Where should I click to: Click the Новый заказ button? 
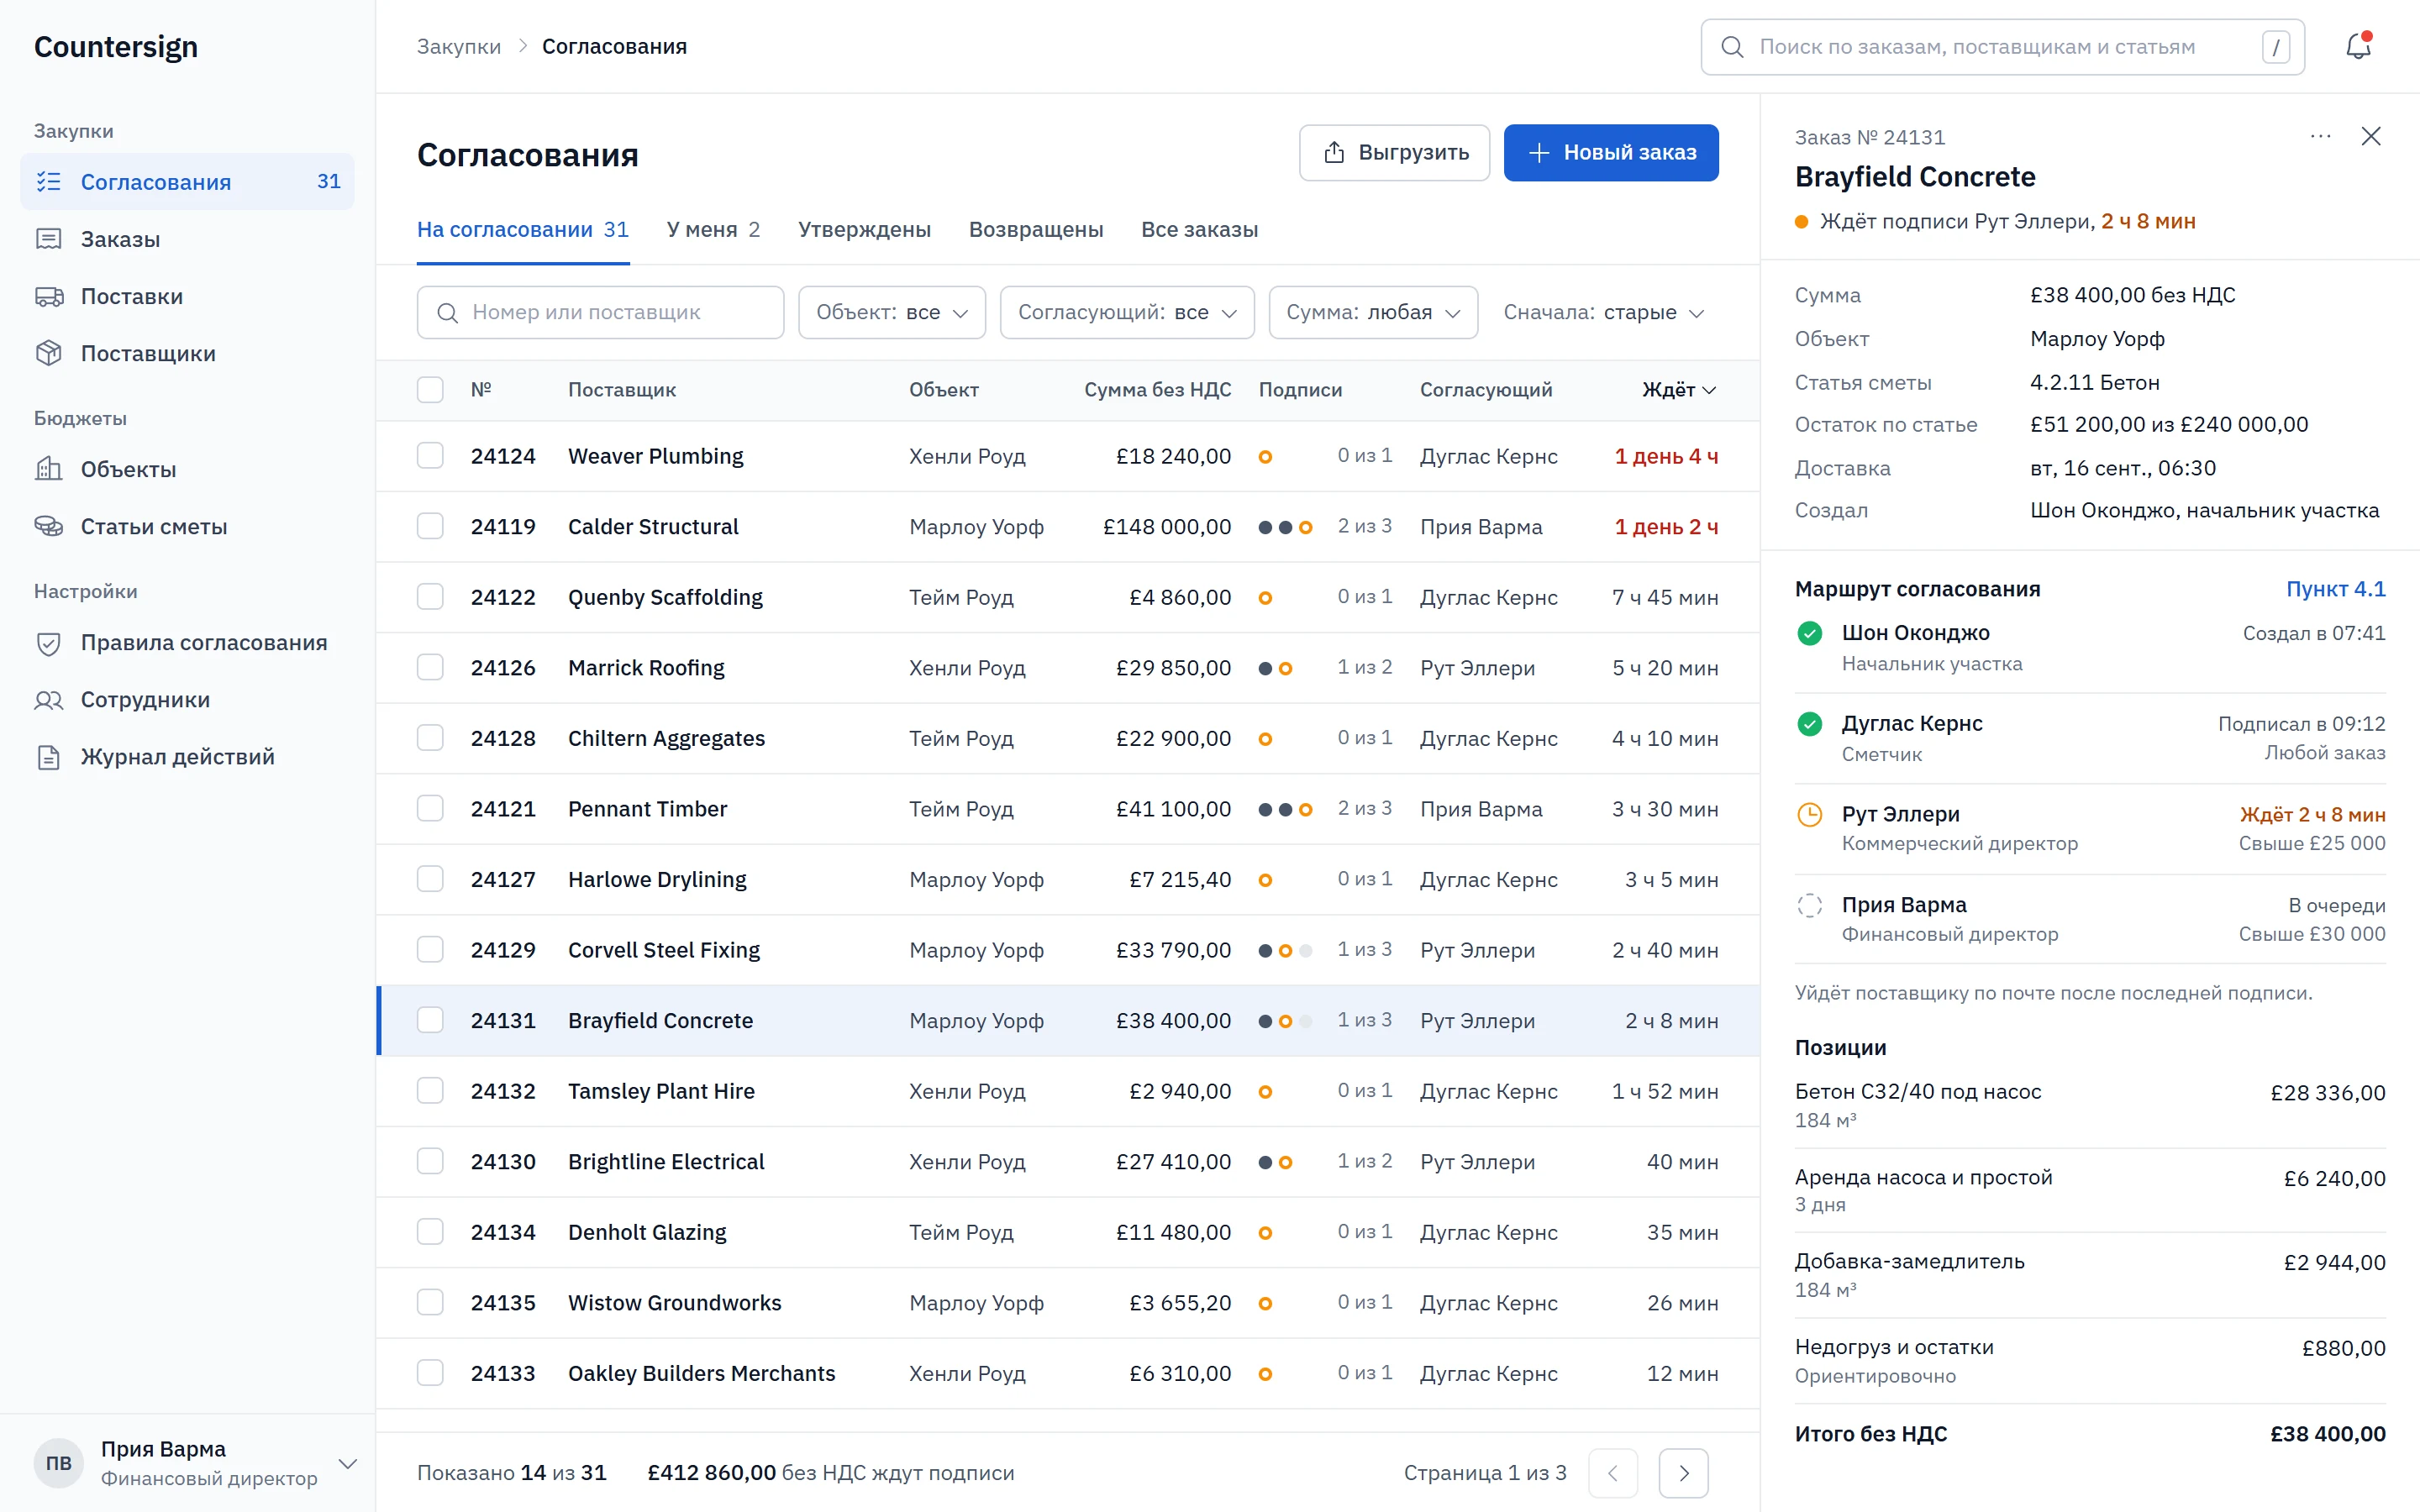pos(1611,152)
